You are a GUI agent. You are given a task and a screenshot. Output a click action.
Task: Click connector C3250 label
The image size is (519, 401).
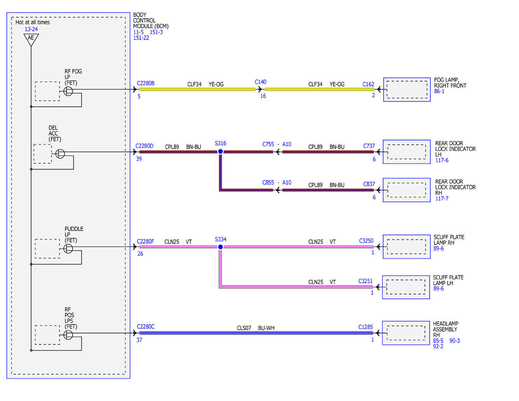click(x=366, y=241)
